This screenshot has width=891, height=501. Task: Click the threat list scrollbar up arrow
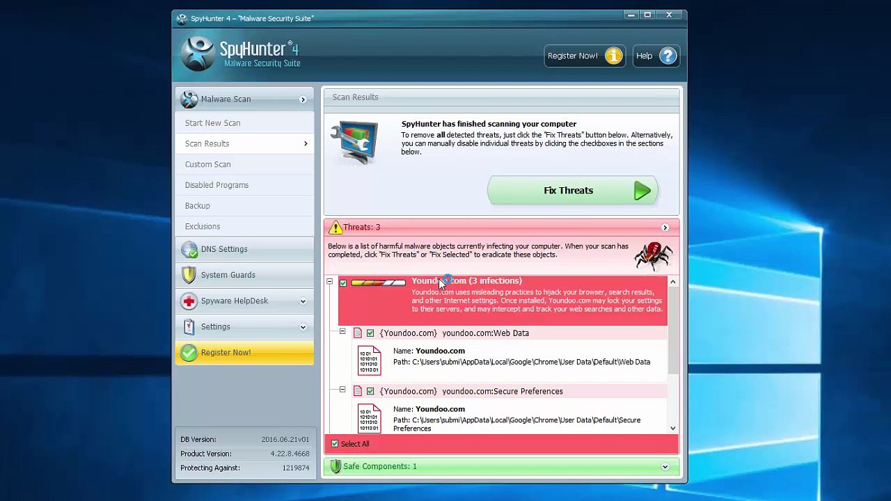click(x=673, y=282)
